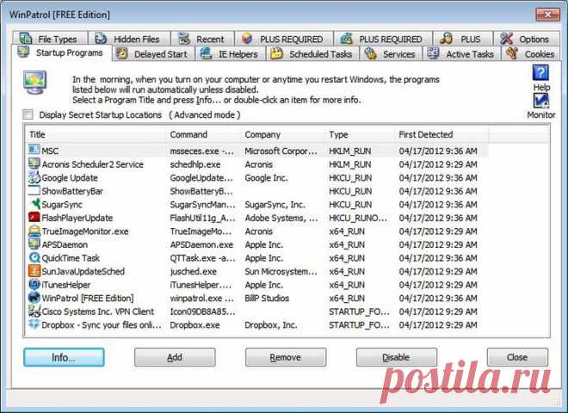Click the Acronis Scheduler2 Service icon
This screenshot has height=413, width=568.
pos(34,163)
